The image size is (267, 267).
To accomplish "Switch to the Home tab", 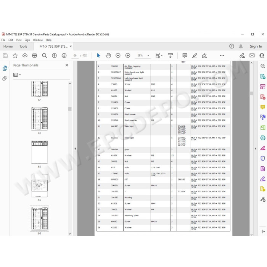I will point(8,46).
